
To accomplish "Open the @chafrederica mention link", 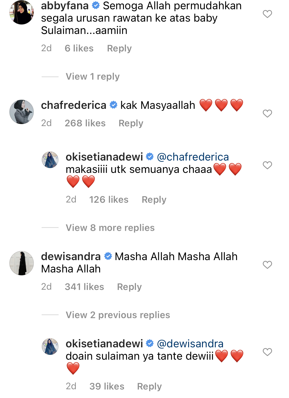I will (193, 157).
